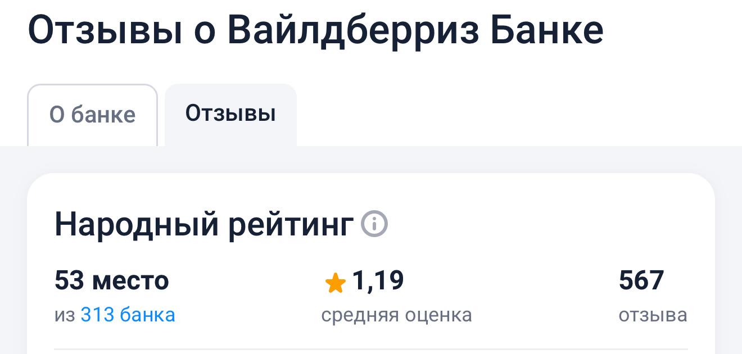
Task: Click the 53 место ranking text
Action: click(x=111, y=280)
